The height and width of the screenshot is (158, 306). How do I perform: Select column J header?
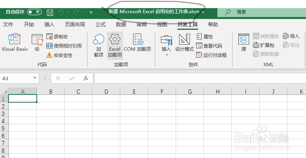tap(273, 91)
